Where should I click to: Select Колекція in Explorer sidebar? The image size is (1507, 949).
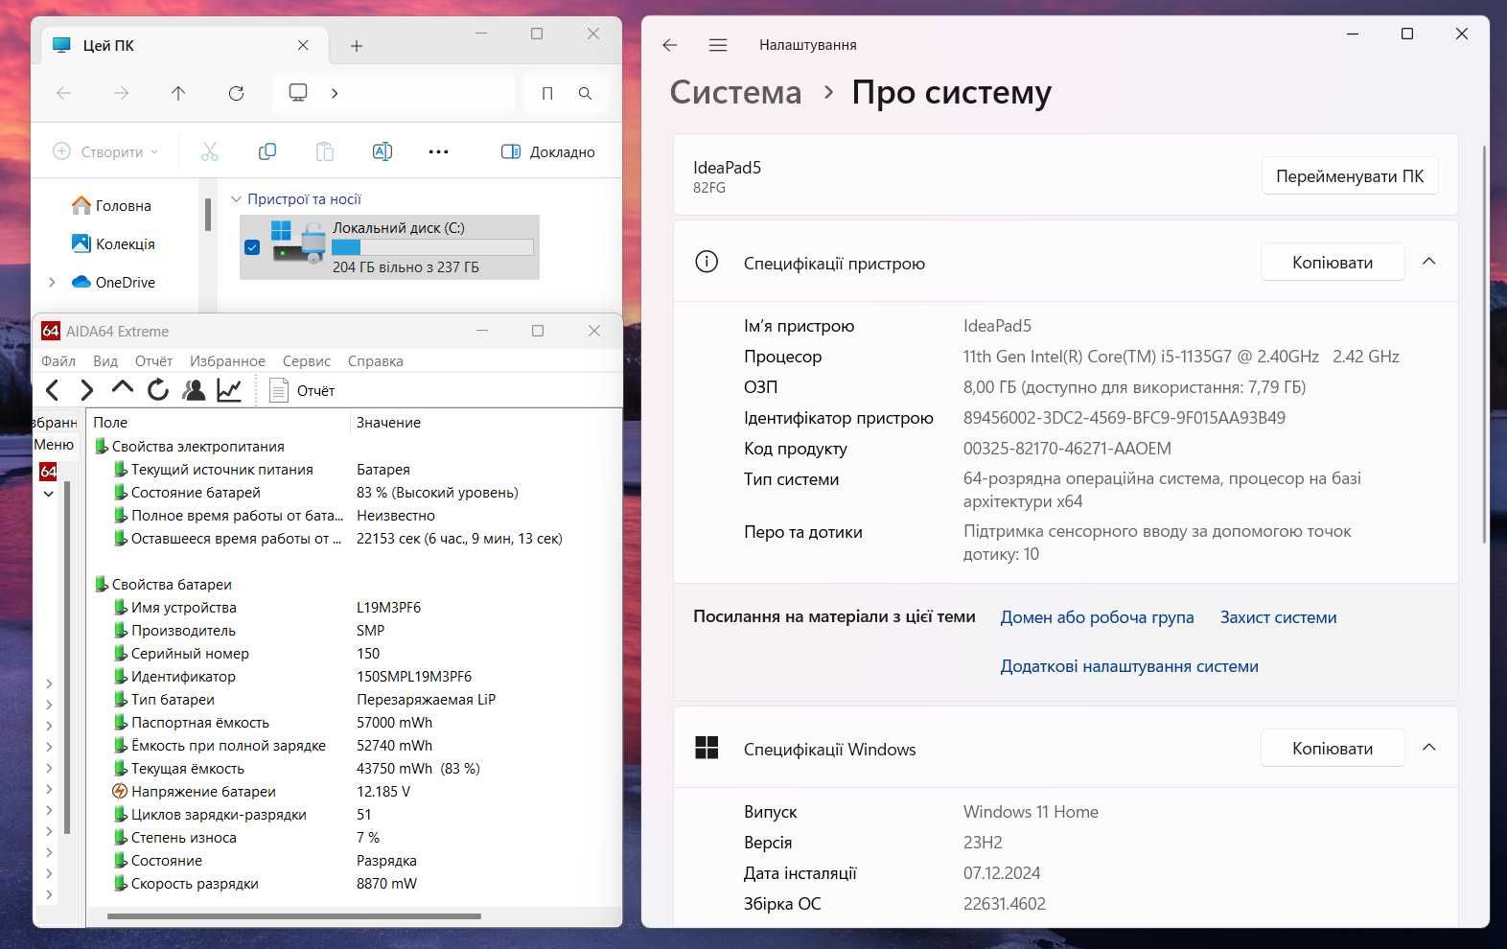tap(113, 243)
